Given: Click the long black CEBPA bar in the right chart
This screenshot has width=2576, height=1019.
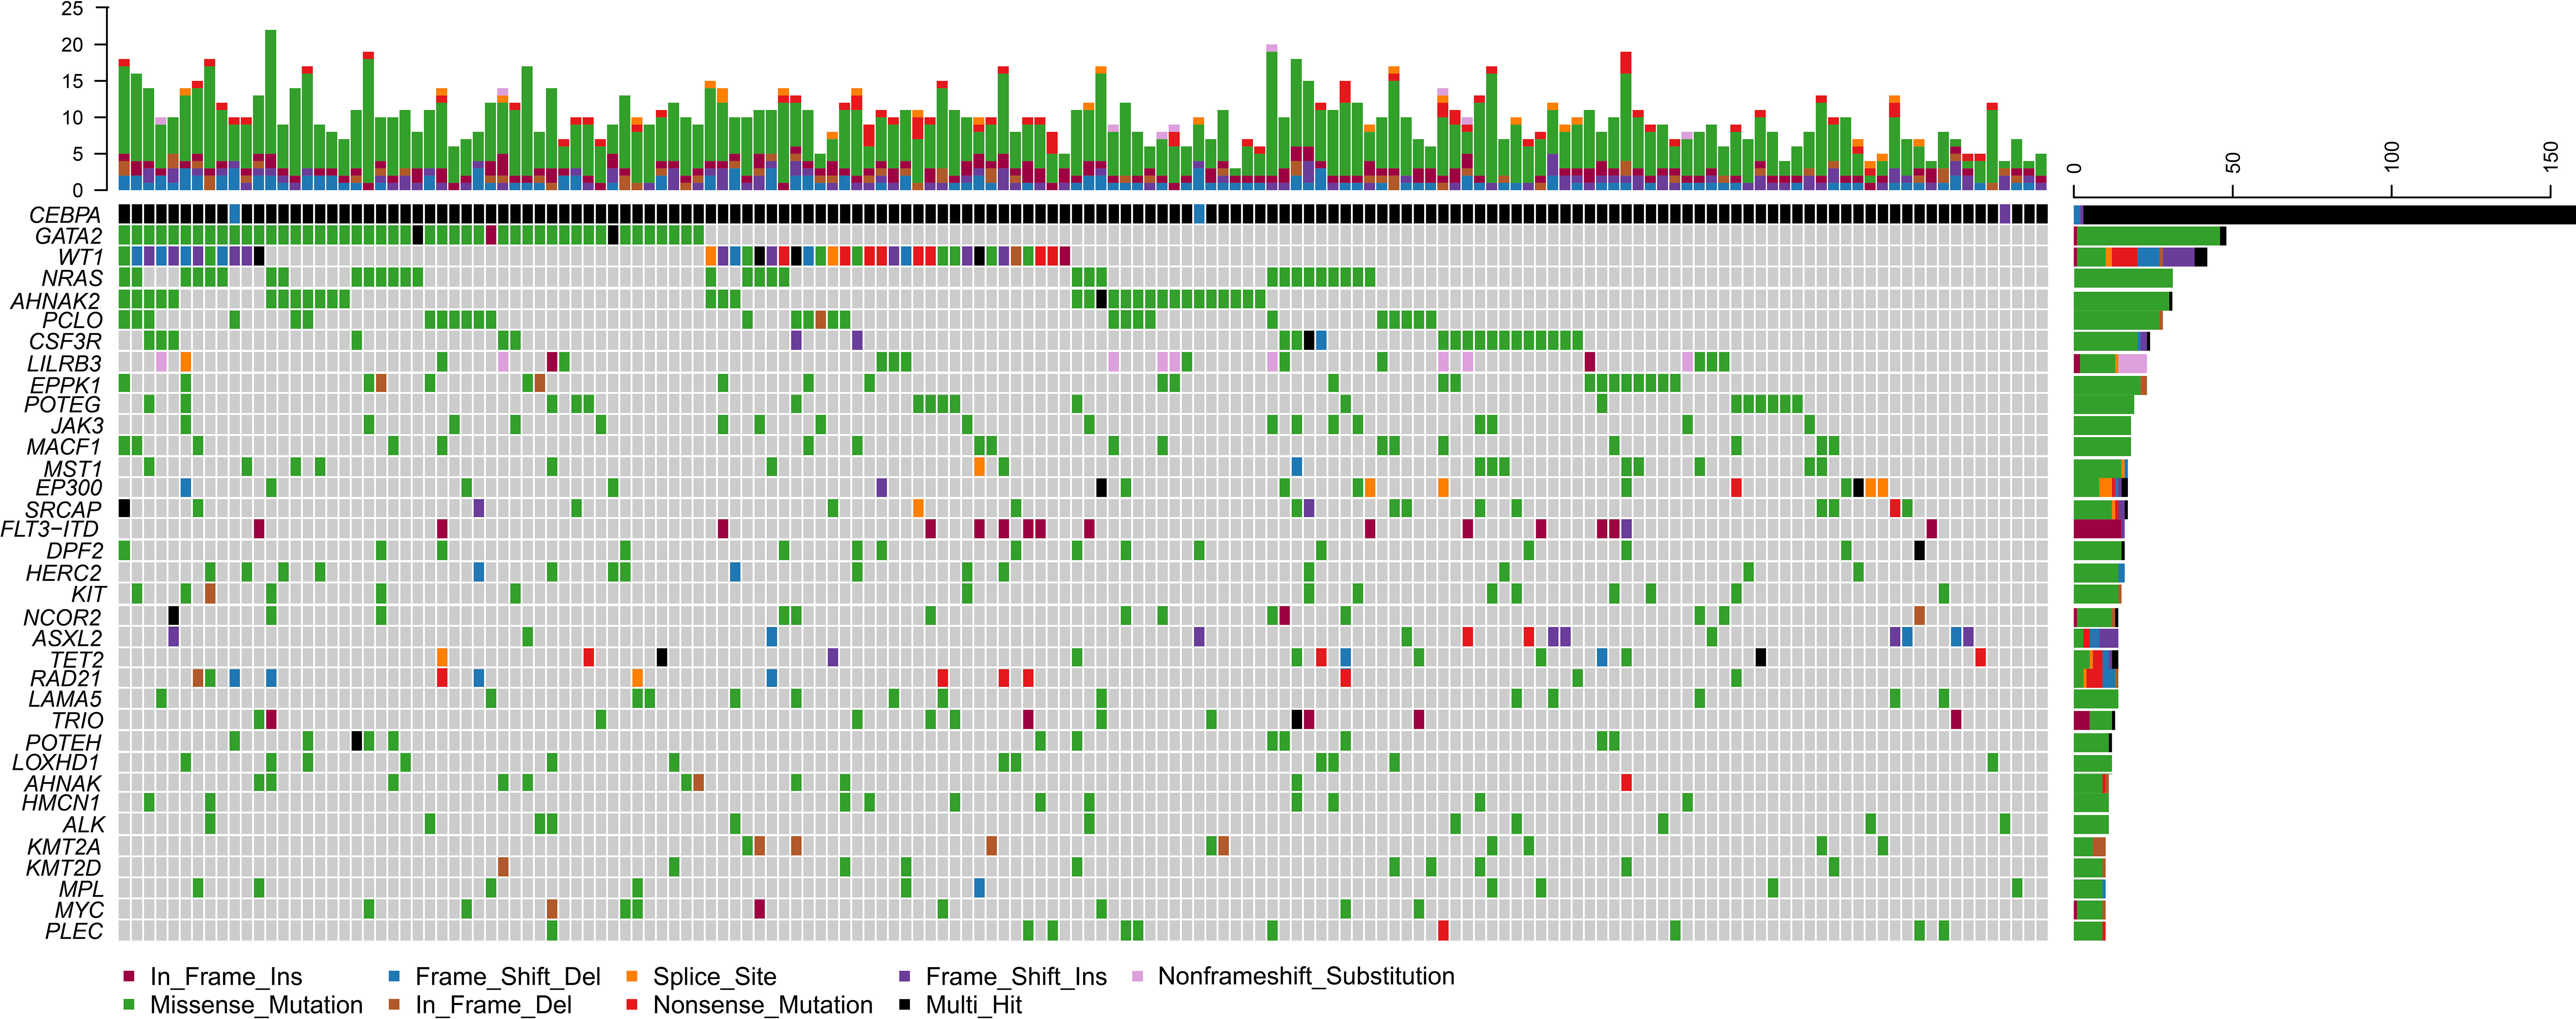Looking at the screenshot, I should (2329, 215).
